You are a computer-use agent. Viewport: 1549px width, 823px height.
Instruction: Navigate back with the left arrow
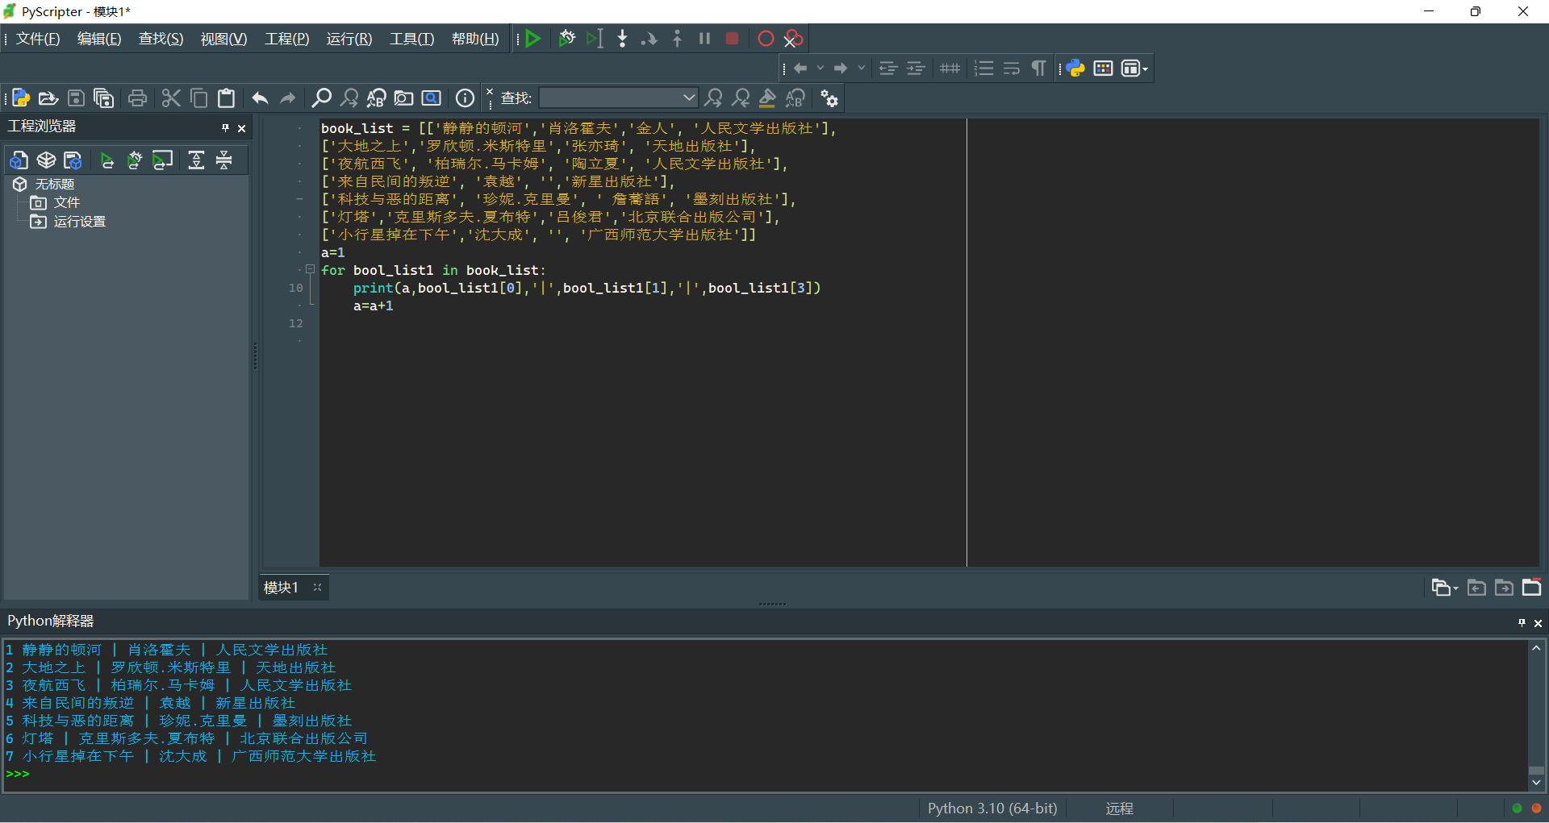[x=800, y=69]
